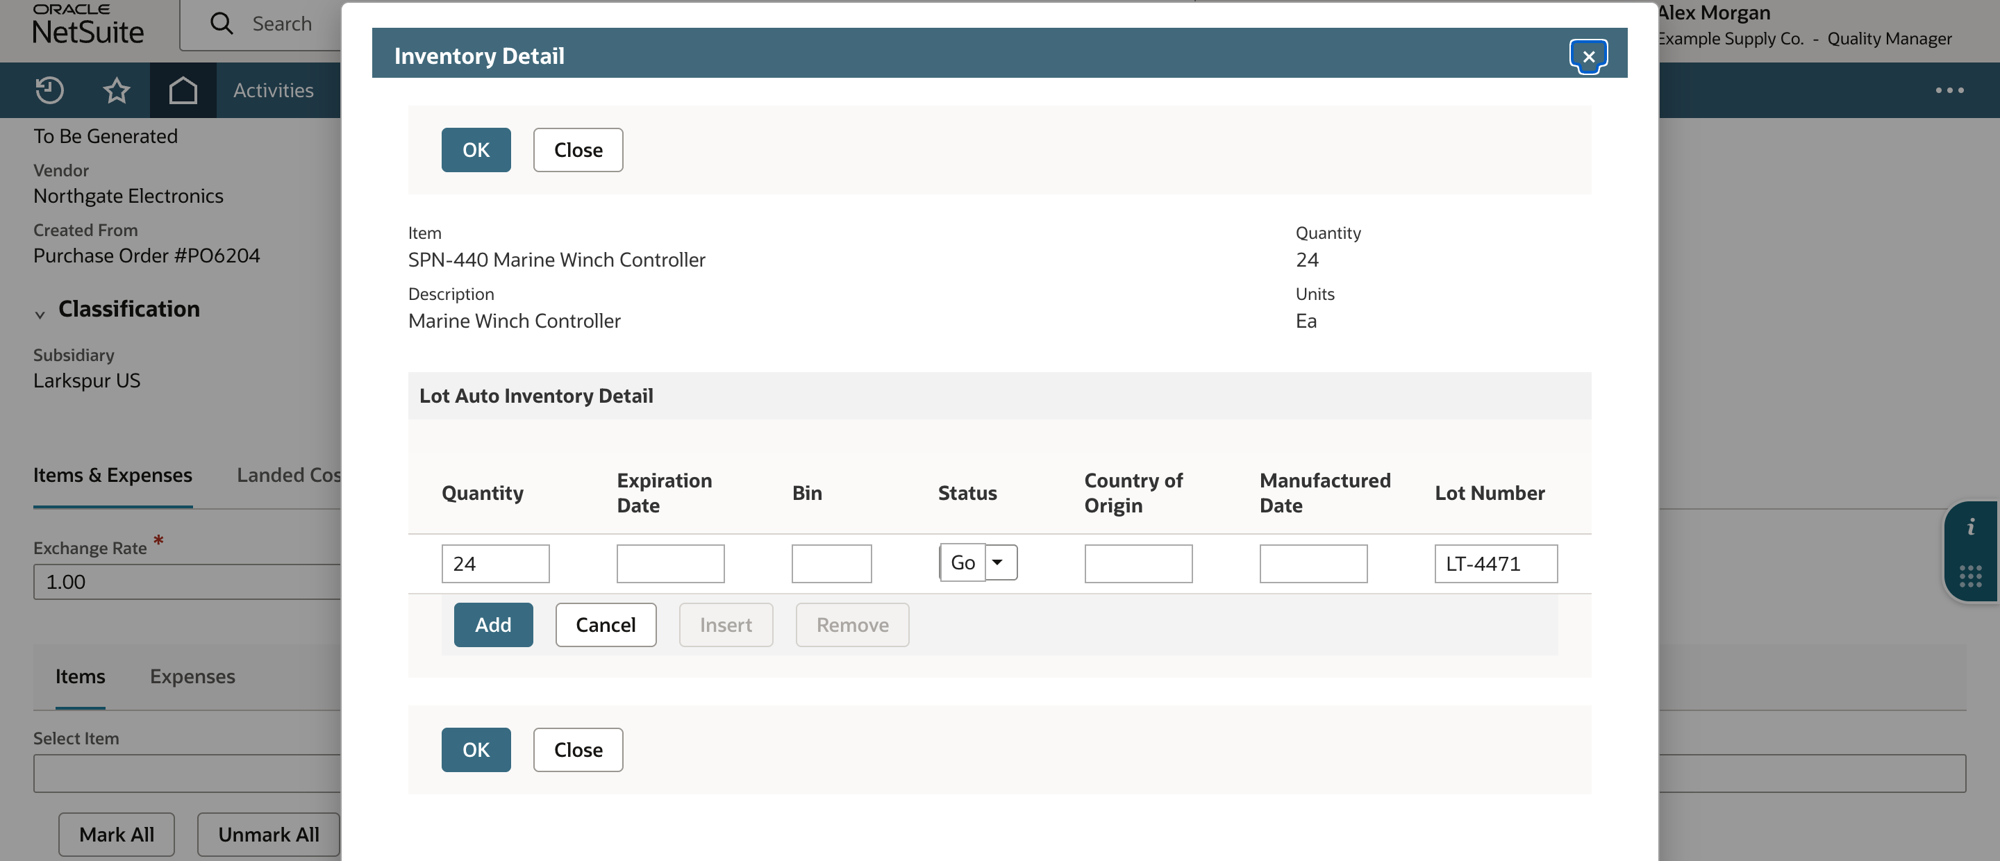Click Cancel on the lot line
Image resolution: width=2000 pixels, height=861 pixels.
606,625
